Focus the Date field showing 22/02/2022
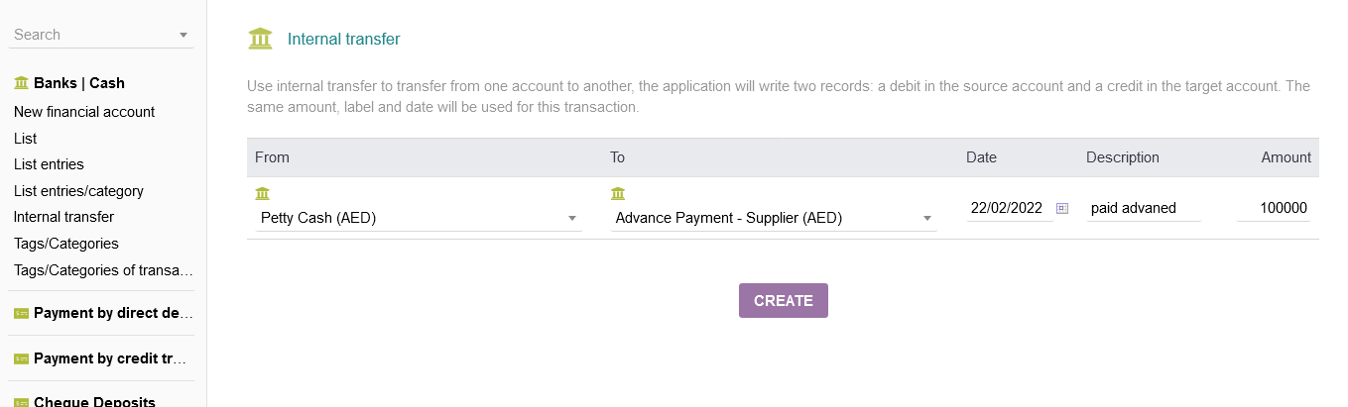 (1008, 208)
